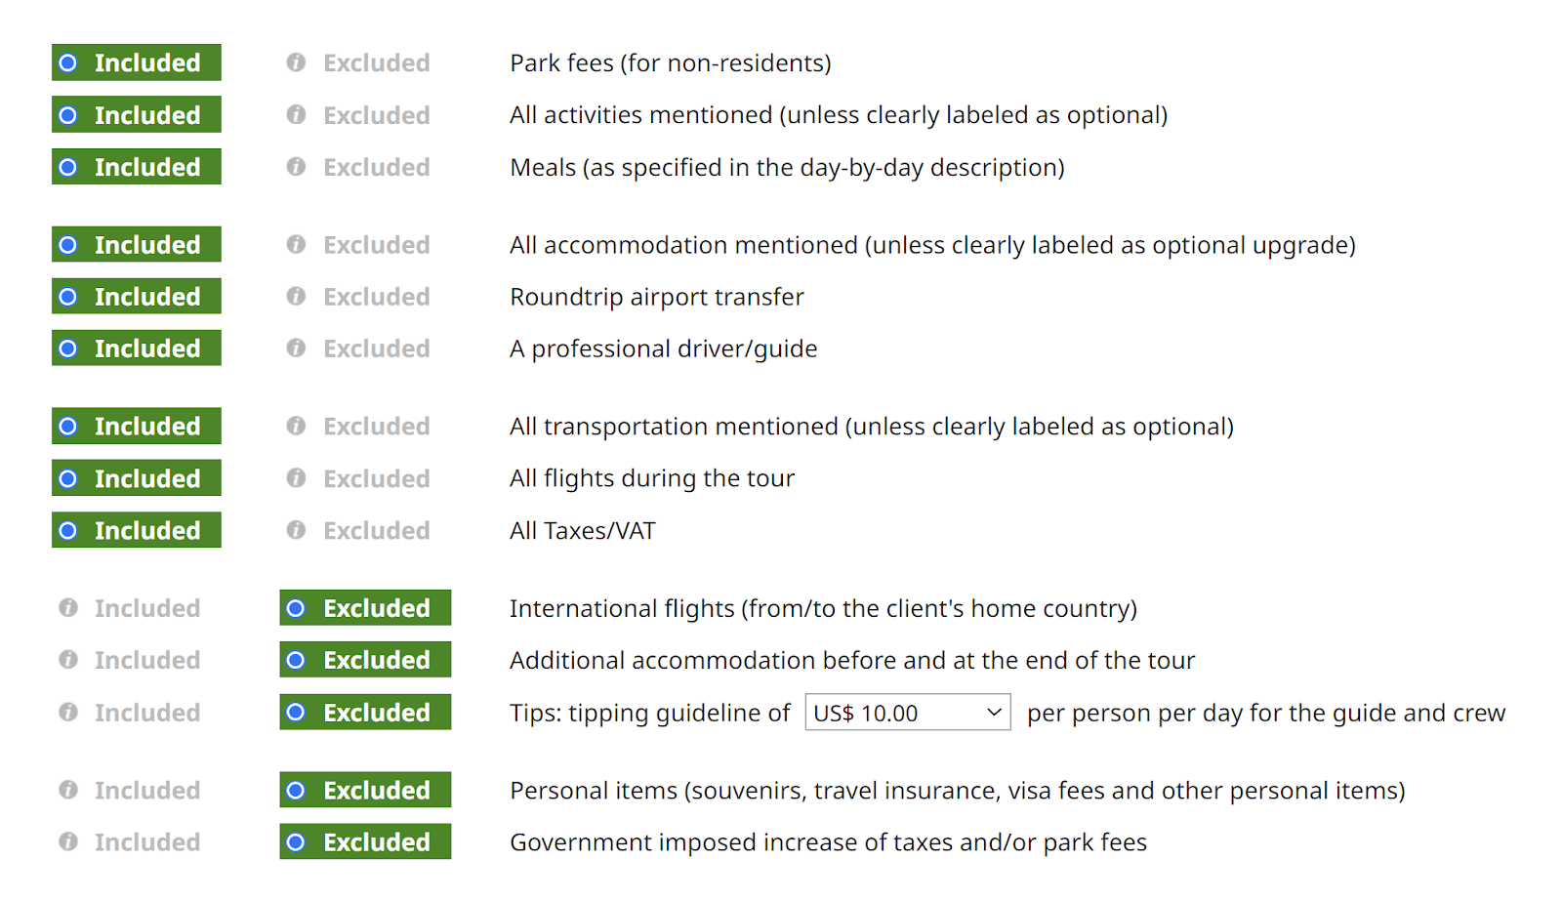Screen dimensions: 1562x901
Task: Click info icon beside Excluded for Roundtrip airport transfer
Action: click(x=296, y=297)
